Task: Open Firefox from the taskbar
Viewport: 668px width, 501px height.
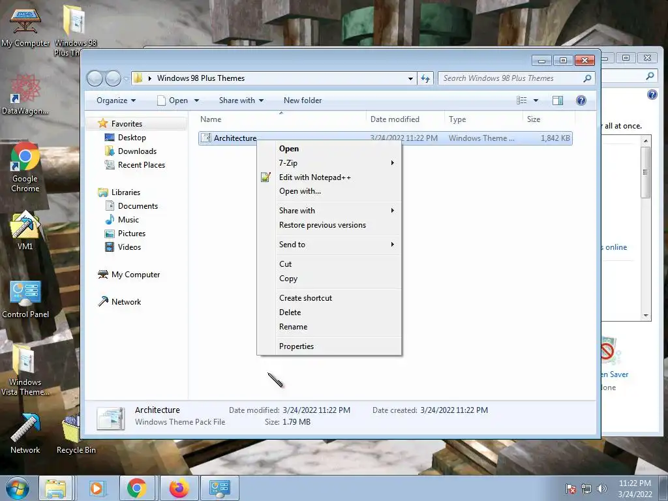Action: coord(179,488)
